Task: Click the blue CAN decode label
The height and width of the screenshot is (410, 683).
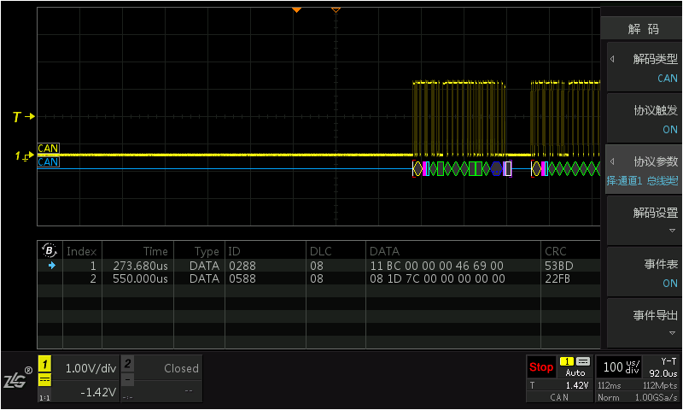Action: click(48, 162)
